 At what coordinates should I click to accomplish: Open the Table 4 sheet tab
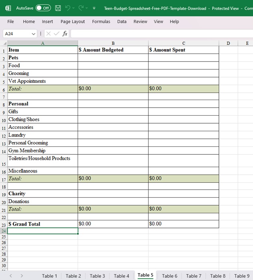coord(122,276)
